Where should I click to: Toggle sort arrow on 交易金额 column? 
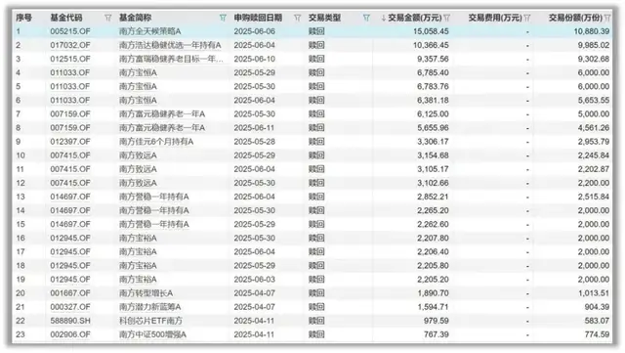pyautogui.click(x=383, y=18)
